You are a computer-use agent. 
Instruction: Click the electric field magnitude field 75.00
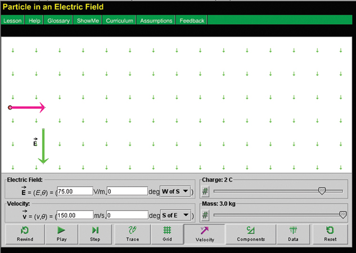point(75,191)
